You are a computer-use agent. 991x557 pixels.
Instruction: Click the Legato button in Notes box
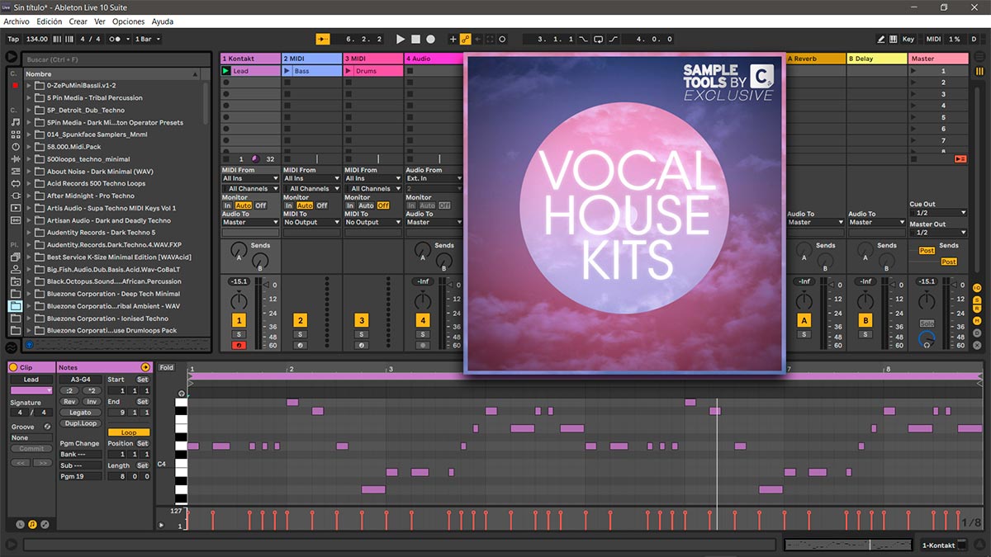click(x=80, y=413)
